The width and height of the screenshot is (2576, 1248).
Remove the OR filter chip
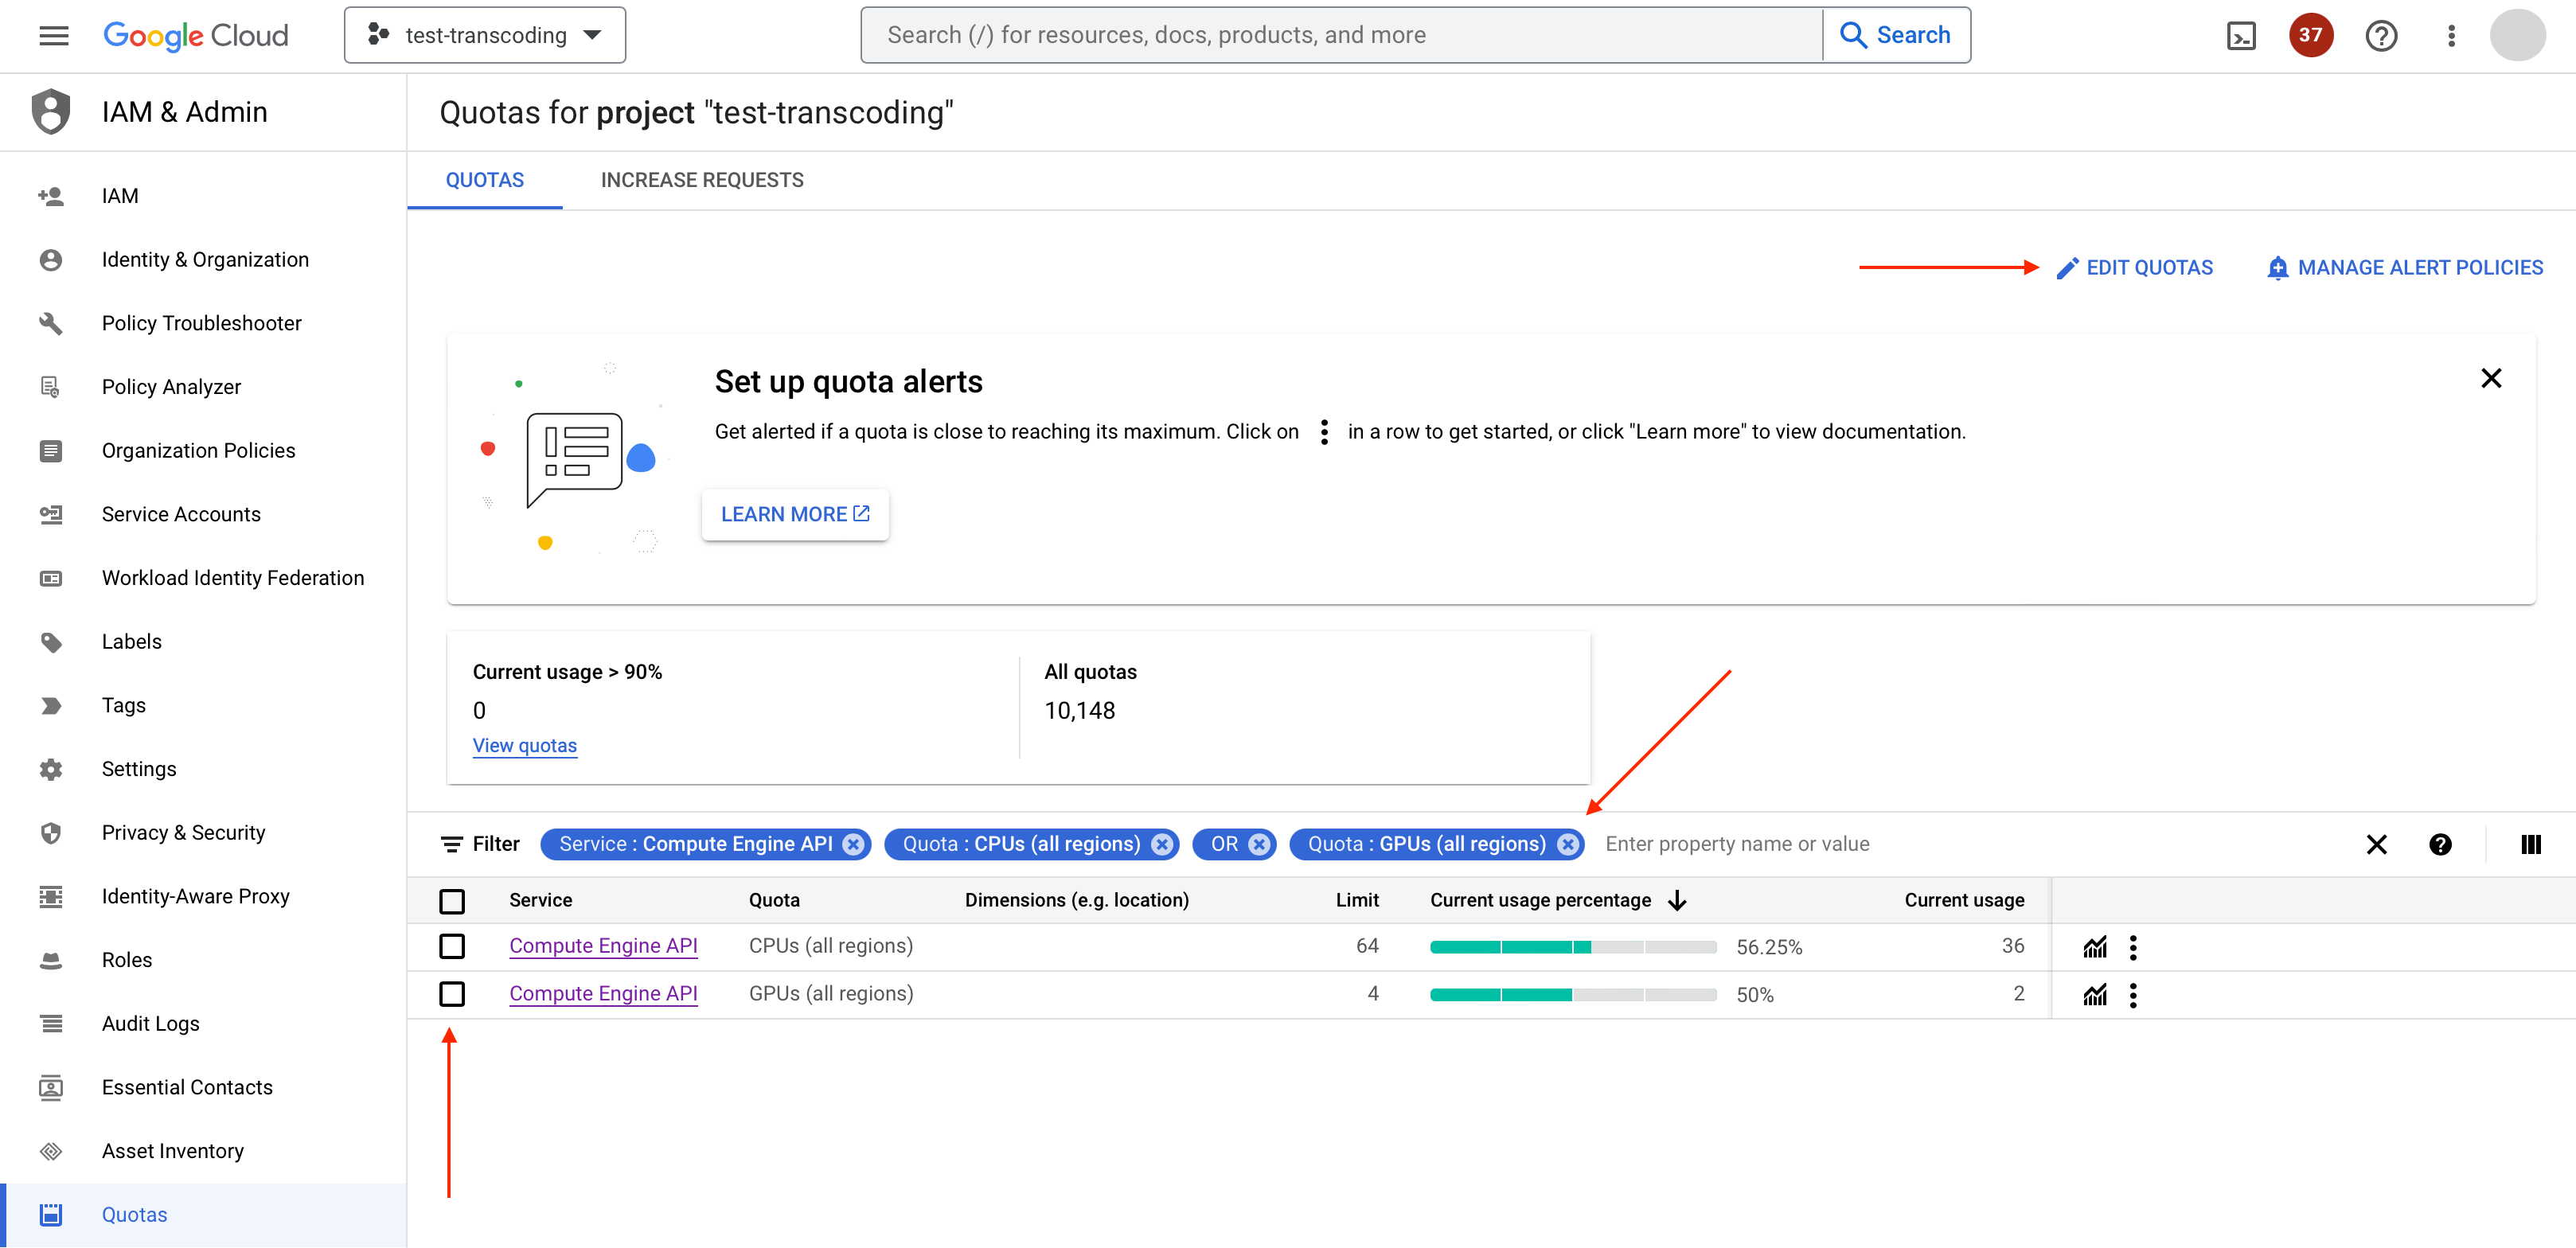1259,844
